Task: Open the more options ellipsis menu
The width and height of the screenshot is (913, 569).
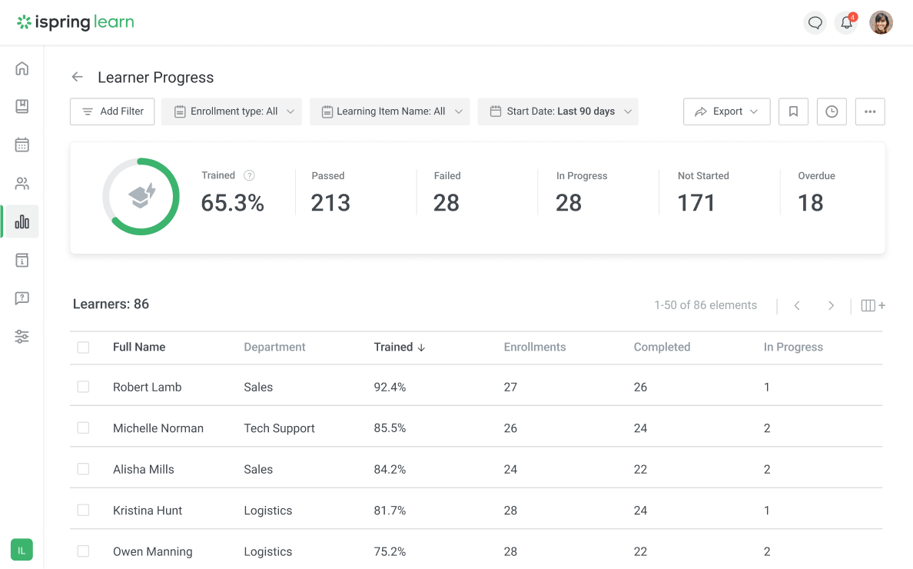Action: pyautogui.click(x=870, y=111)
